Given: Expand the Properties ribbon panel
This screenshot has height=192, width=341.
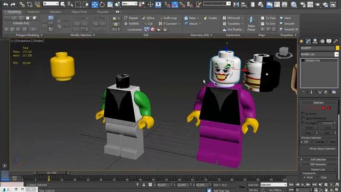Looking at the screenshot, I should 288,35.
